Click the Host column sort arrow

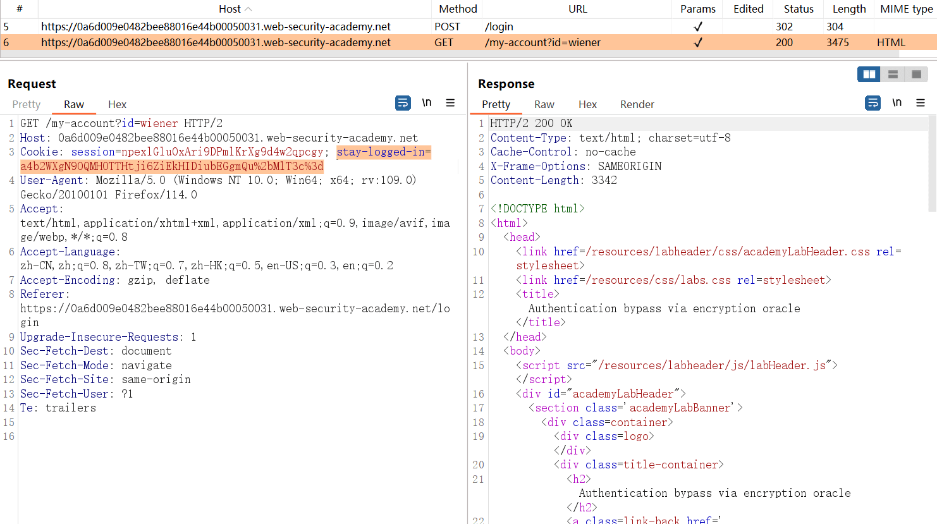pos(248,9)
